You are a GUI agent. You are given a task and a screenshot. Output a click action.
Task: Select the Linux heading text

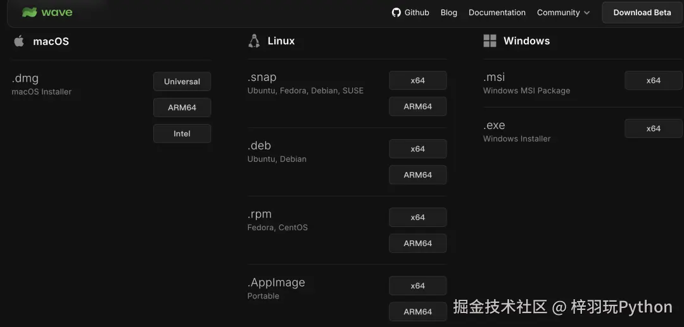(281, 41)
